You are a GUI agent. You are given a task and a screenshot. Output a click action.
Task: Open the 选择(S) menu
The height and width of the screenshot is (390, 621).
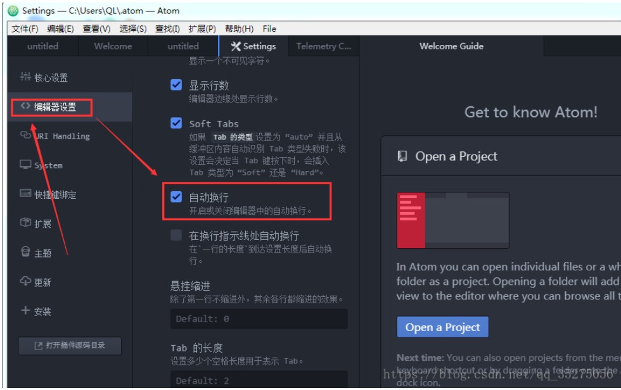pyautogui.click(x=133, y=28)
